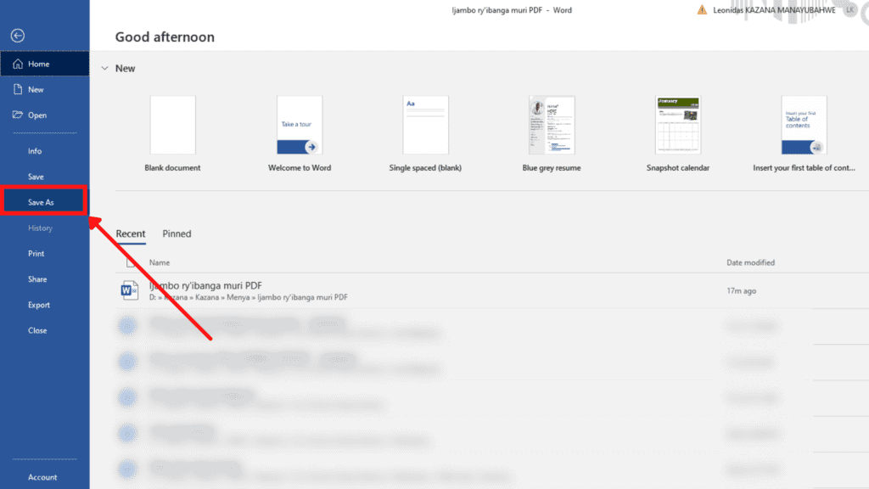Choose Open from the backstage menu
This screenshot has height=489, width=869.
[44, 115]
